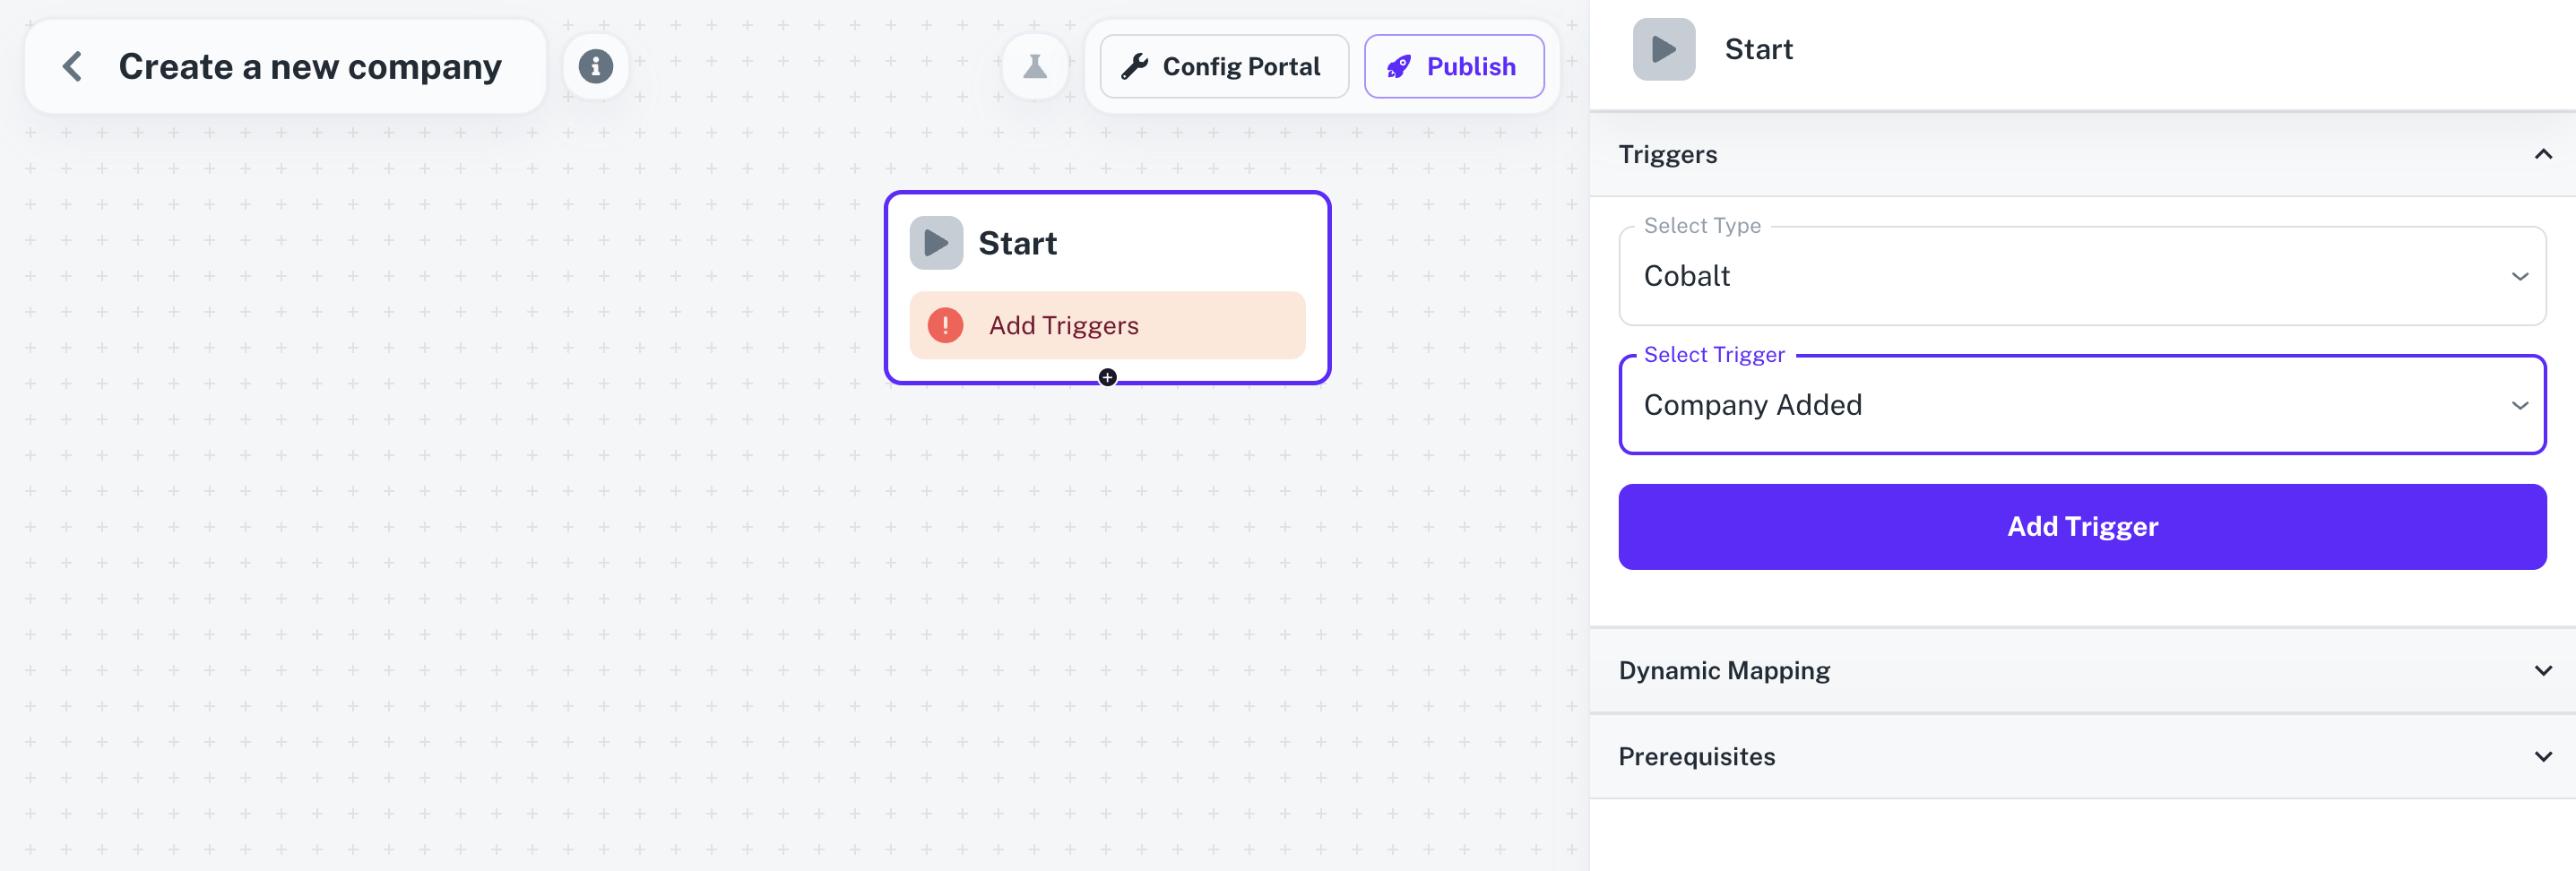Viewport: 2576px width, 871px height.
Task: Open the info icon next to workflow name
Action: click(x=596, y=65)
